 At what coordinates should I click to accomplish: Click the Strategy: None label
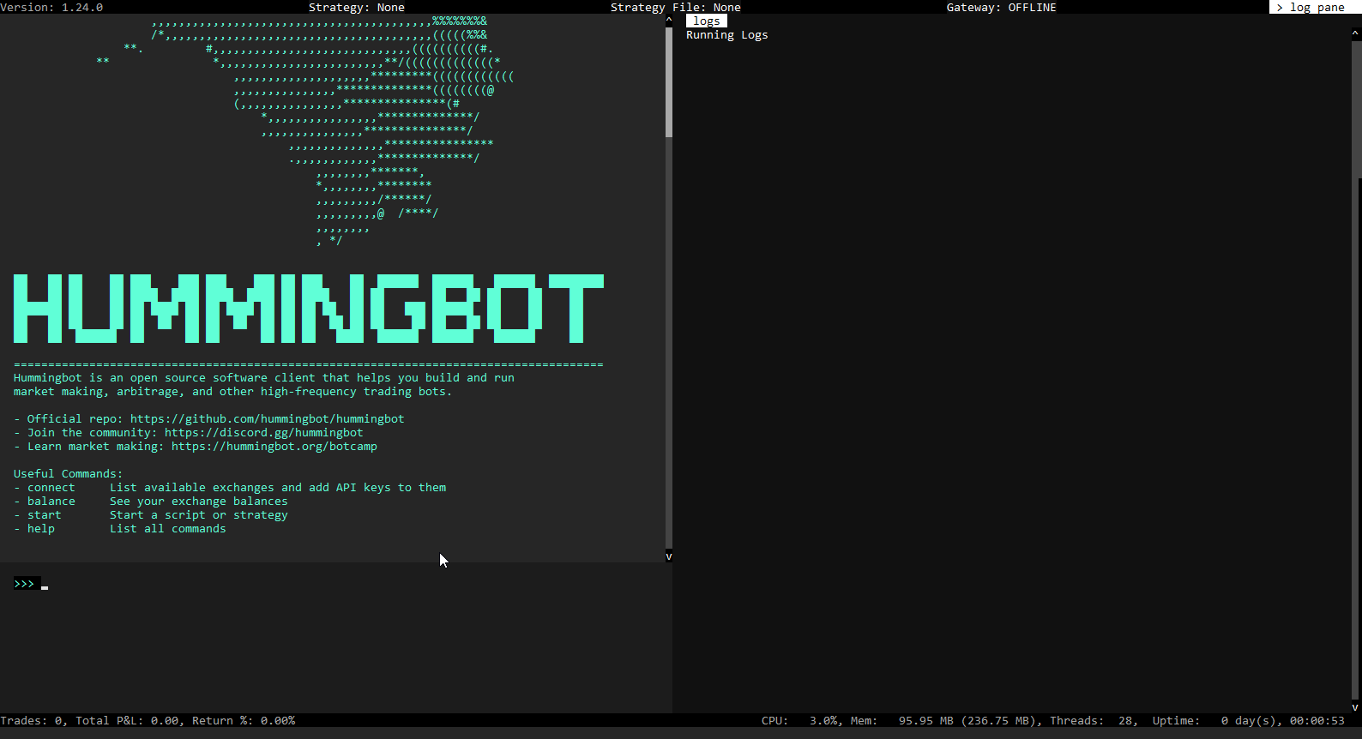click(356, 7)
